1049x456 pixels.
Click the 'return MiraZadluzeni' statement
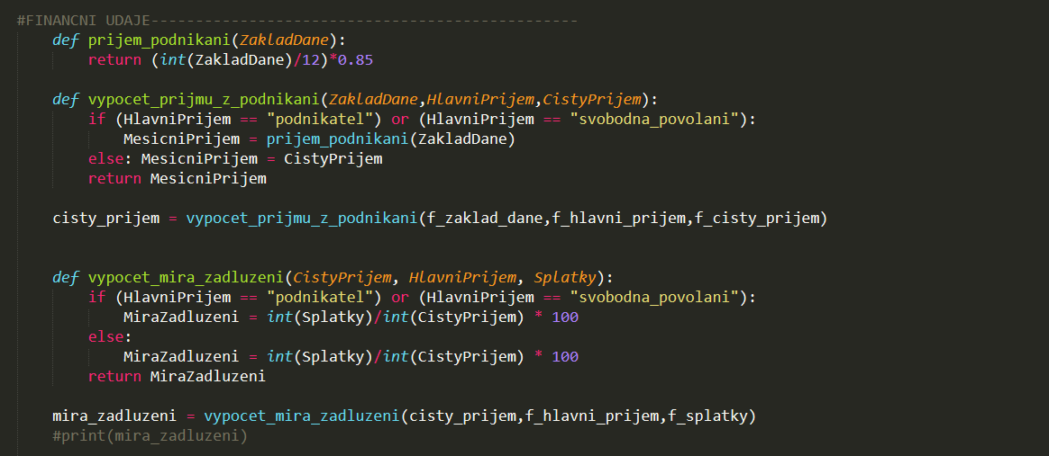click(x=178, y=376)
